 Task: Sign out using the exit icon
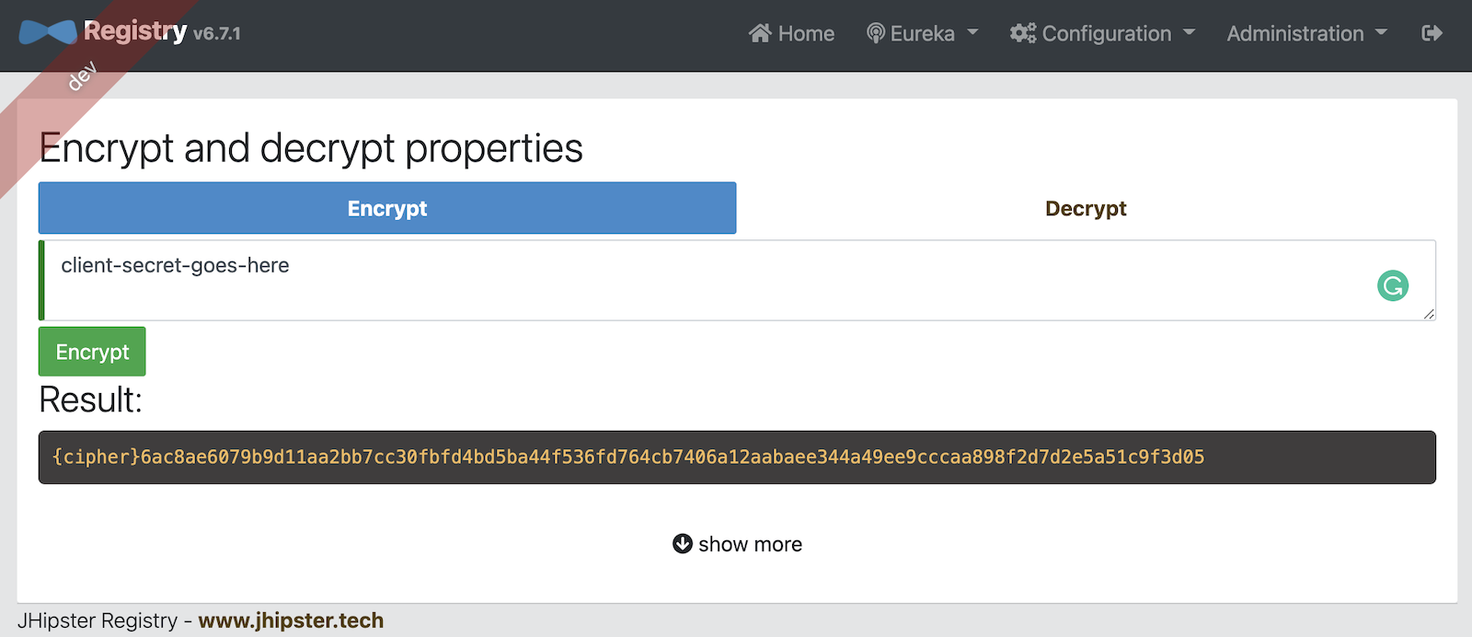pos(1432,34)
